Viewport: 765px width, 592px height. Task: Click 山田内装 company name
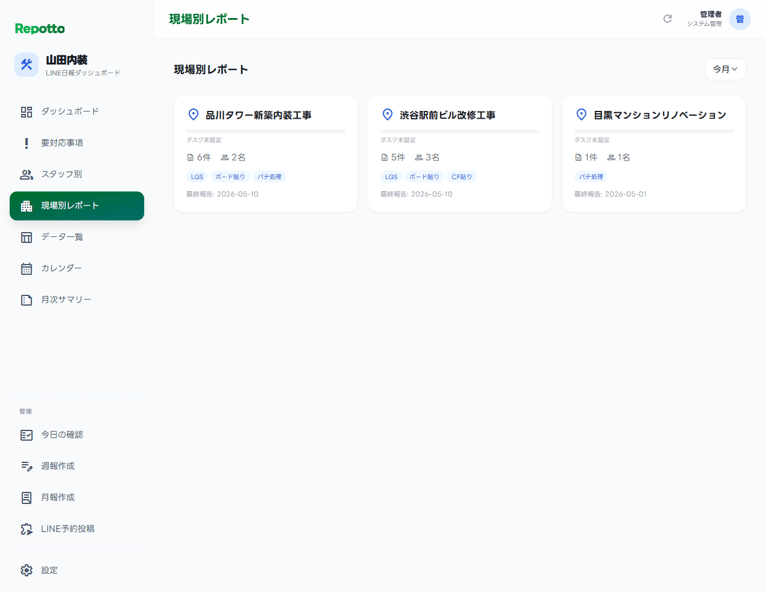coord(67,60)
